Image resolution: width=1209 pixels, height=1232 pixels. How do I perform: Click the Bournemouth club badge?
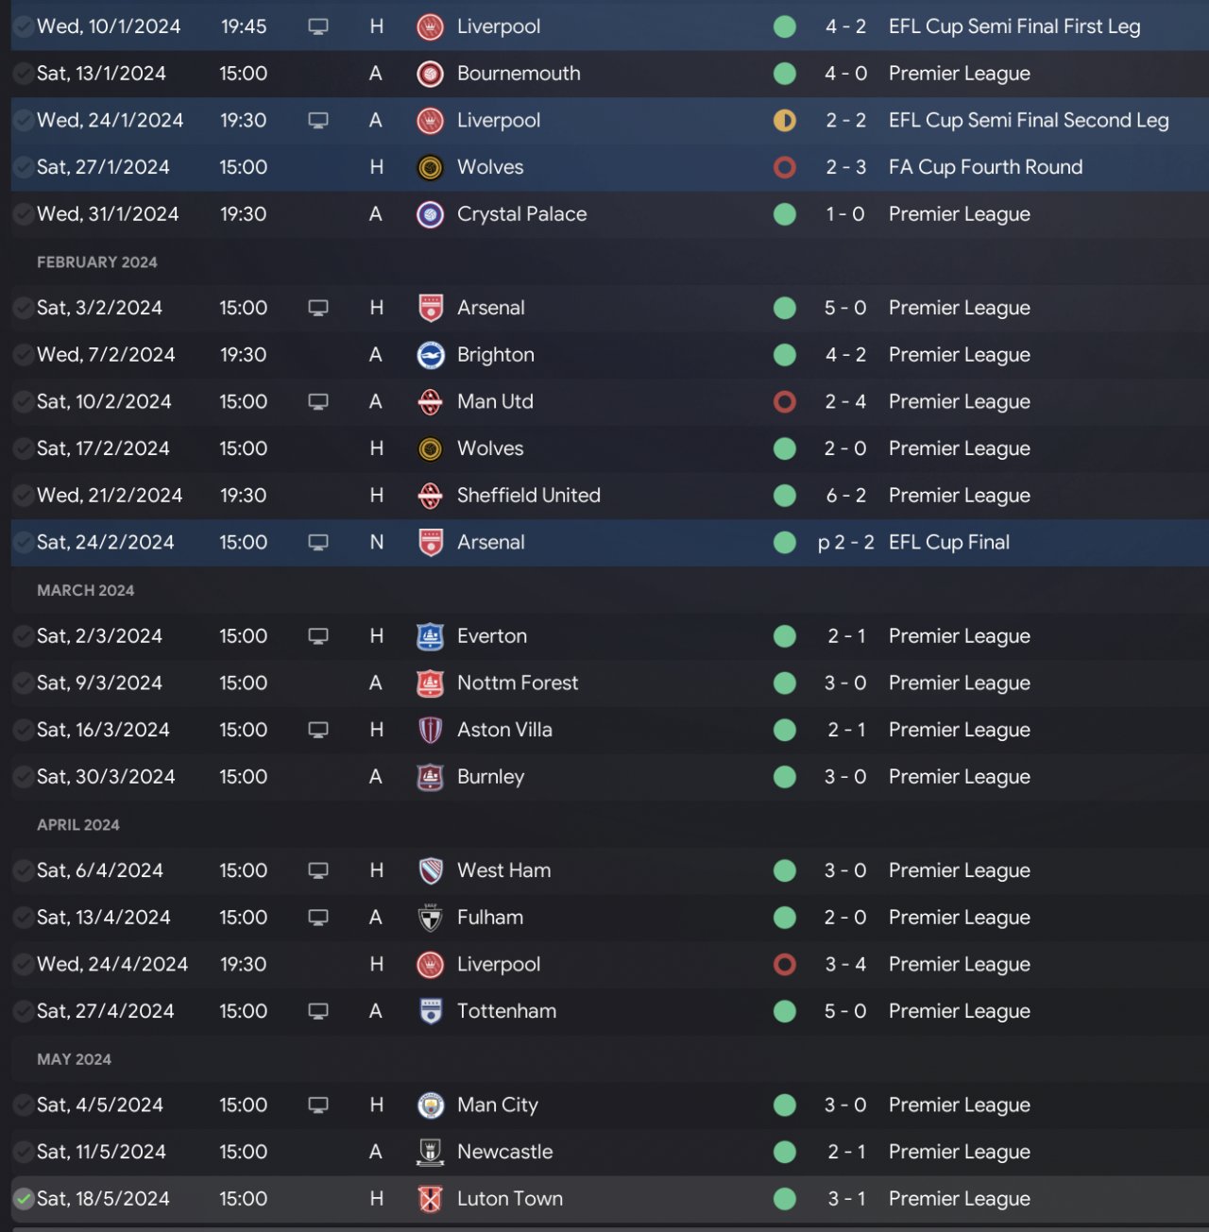pyautogui.click(x=430, y=74)
